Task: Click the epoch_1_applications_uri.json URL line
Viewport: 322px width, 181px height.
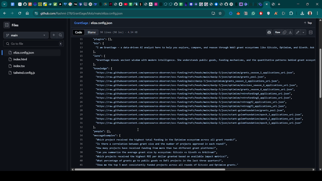Action: [x=198, y=123]
